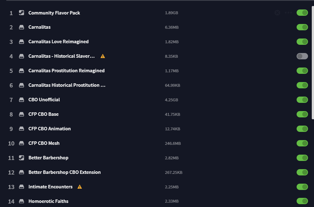
Task: Open the three-dot menu for Community Flavor Pack
Action: pyautogui.click(x=288, y=13)
